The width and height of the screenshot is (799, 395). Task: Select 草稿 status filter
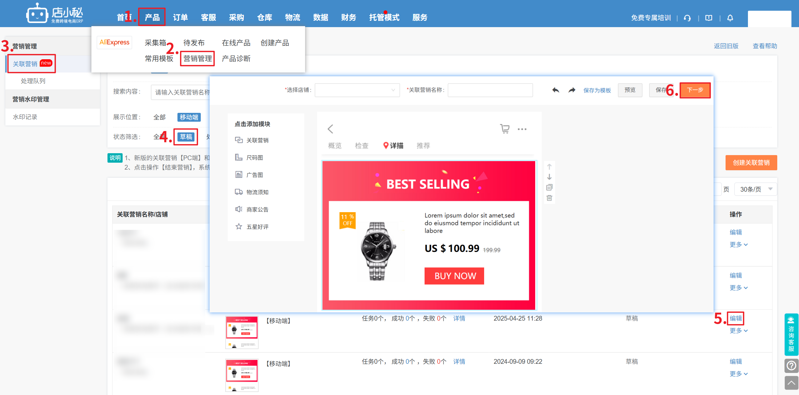(x=186, y=137)
